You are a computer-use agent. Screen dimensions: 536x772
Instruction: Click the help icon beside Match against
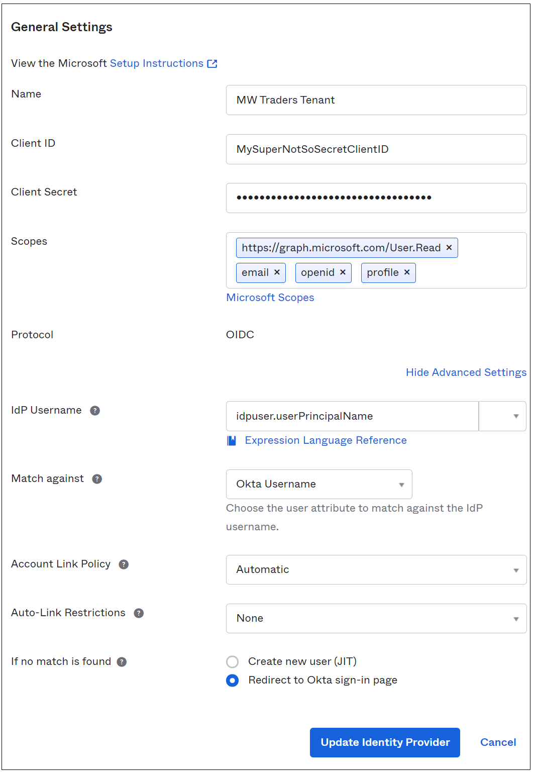pos(97,479)
